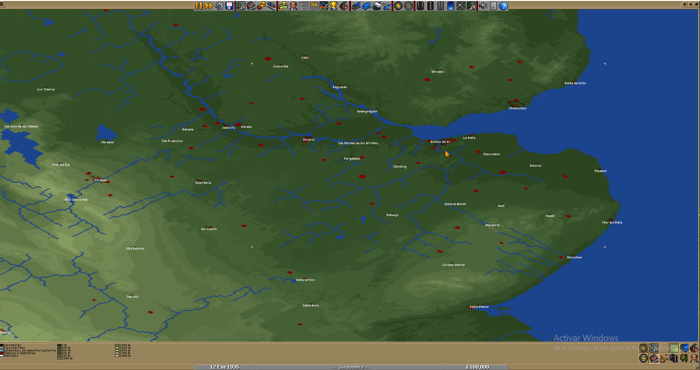Screen dimensions: 700x370
Task: Click the Vehículos legend label
Action: pyautogui.click(x=11, y=355)
